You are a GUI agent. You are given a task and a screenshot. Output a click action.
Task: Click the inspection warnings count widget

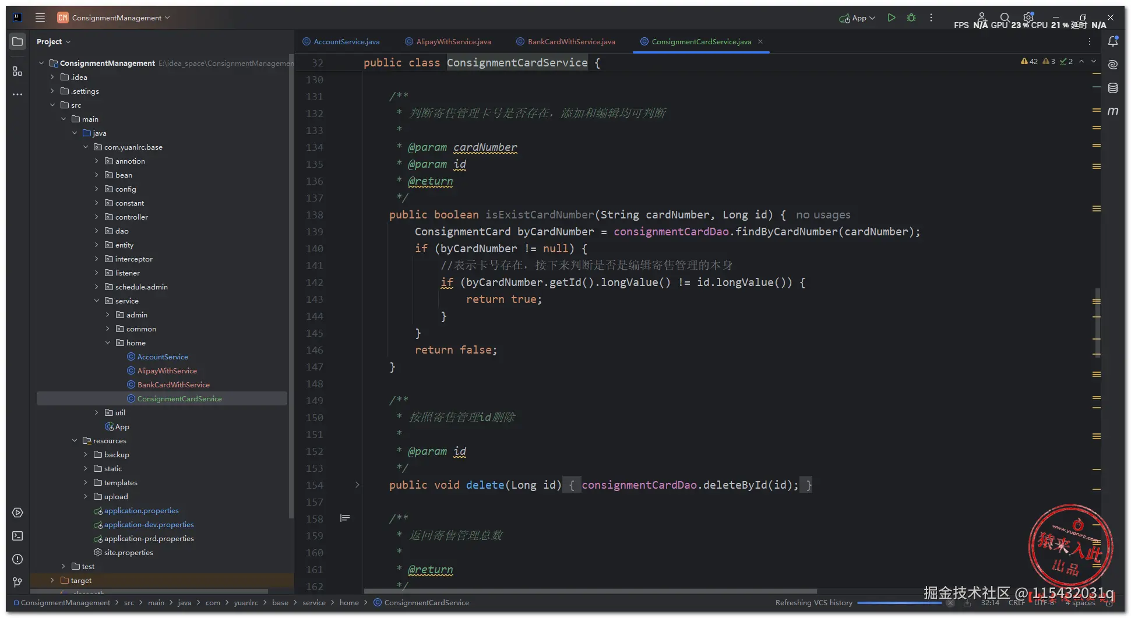pyautogui.click(x=1047, y=61)
